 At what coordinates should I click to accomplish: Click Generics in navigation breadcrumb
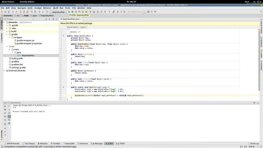(7, 16)
